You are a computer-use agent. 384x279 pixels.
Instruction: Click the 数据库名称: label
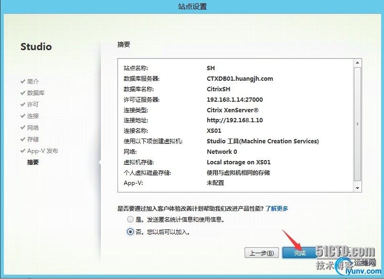pyautogui.click(x=139, y=89)
